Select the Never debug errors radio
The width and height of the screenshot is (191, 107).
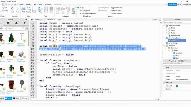(78, 8)
